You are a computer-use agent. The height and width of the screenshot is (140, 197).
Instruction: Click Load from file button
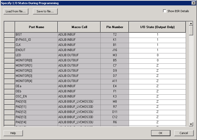coord(16,11)
